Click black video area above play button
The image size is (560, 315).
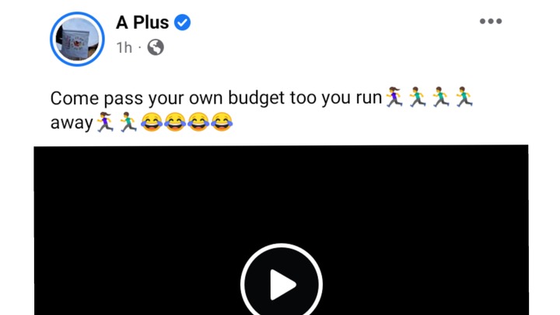point(282,193)
